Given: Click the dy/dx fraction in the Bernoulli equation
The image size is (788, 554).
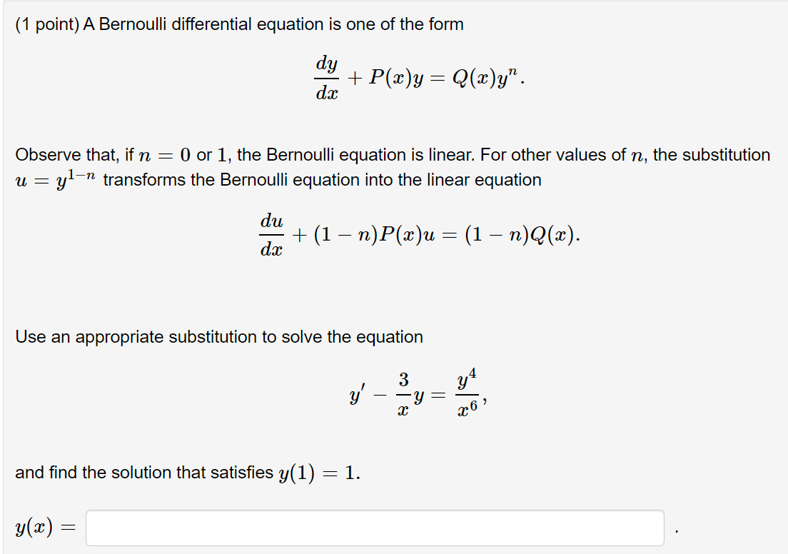Looking at the screenshot, I should (x=327, y=74).
